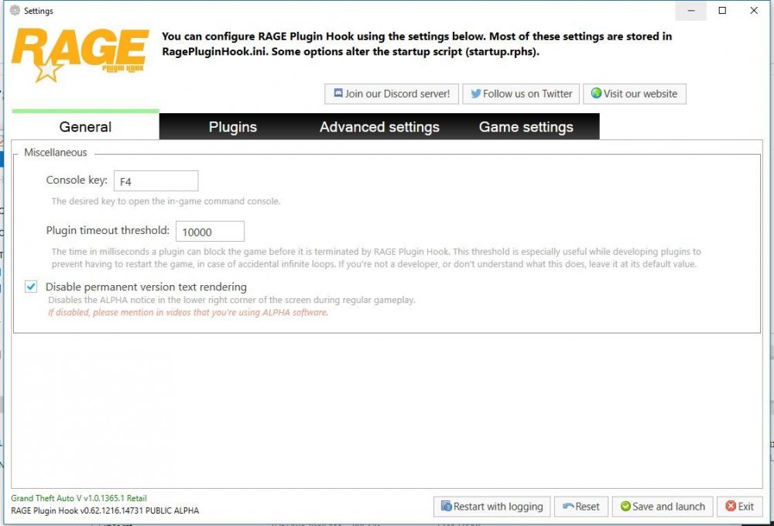Viewport: 774px width, 526px height.
Task: Click the green check Save and launch icon
Action: click(625, 506)
